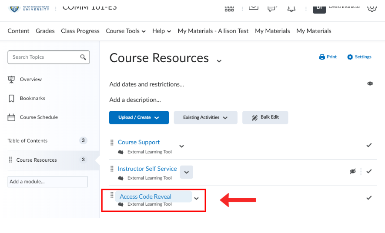
Task: Expand the Course Resources title dropdown
Action: [x=219, y=61]
